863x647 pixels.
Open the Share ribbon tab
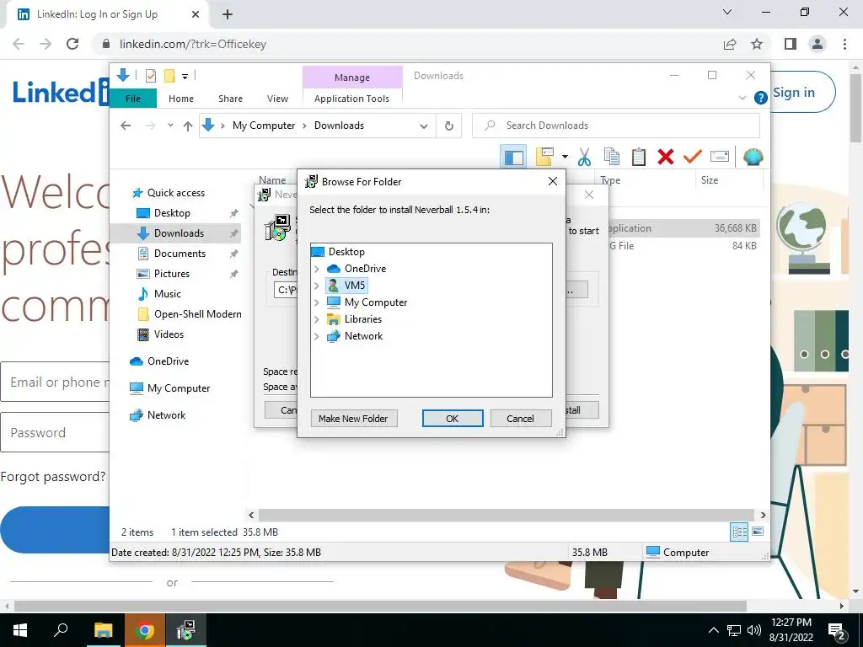(230, 99)
